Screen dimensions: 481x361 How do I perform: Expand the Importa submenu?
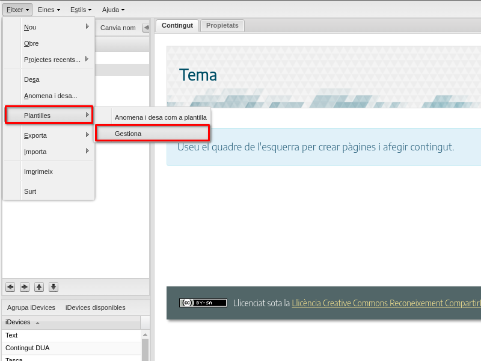87,152
